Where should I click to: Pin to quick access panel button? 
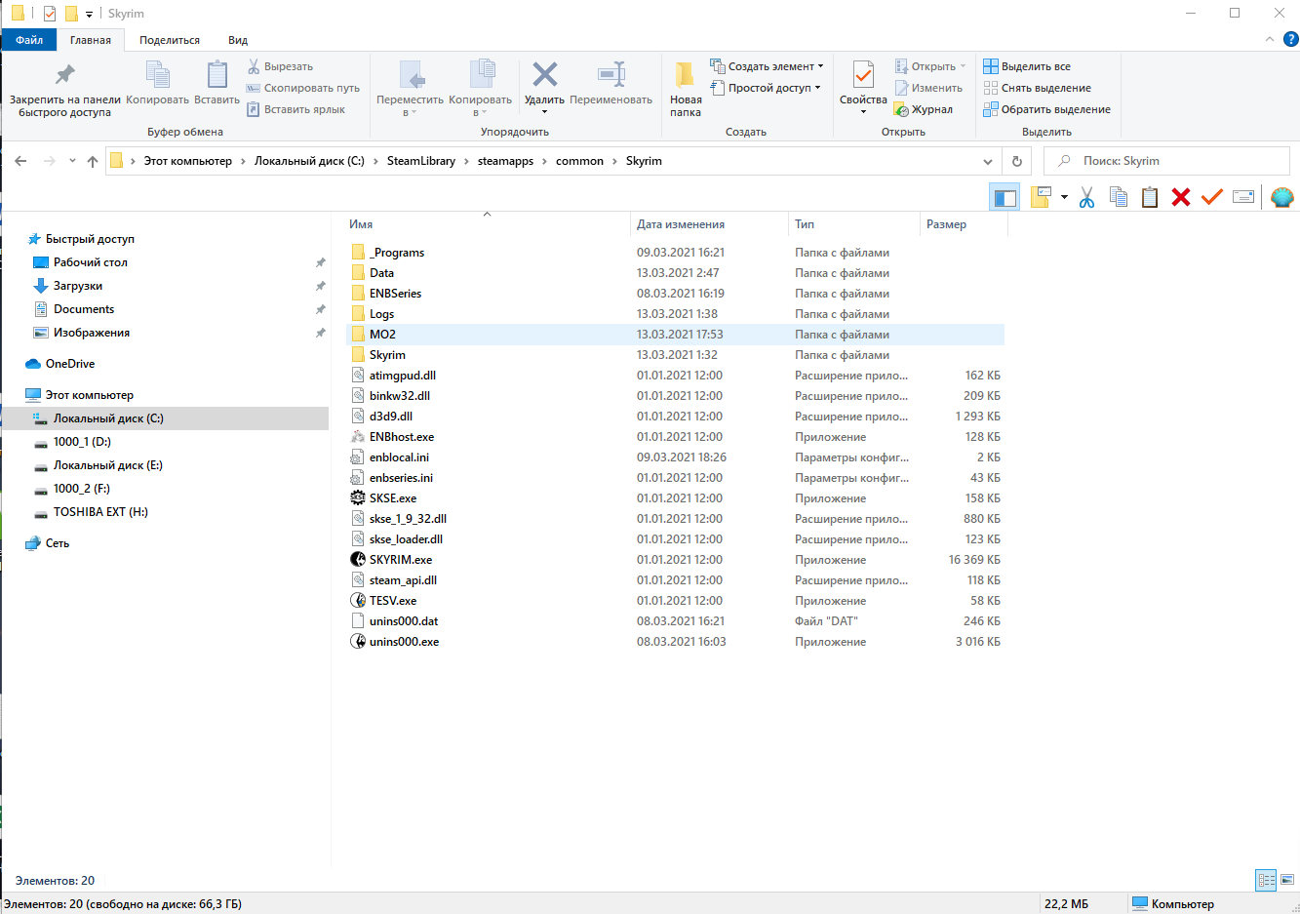click(x=64, y=89)
